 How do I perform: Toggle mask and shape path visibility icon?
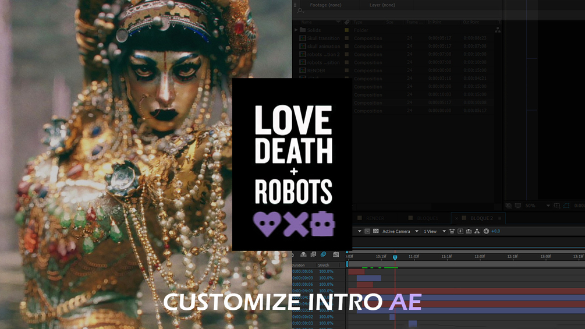(566, 206)
